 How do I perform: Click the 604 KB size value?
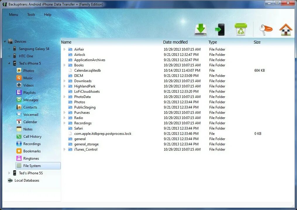coord(260,70)
